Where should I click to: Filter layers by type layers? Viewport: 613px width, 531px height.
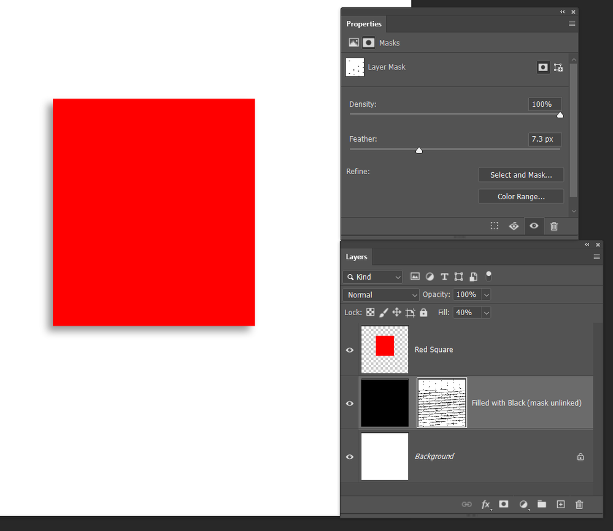coord(444,277)
